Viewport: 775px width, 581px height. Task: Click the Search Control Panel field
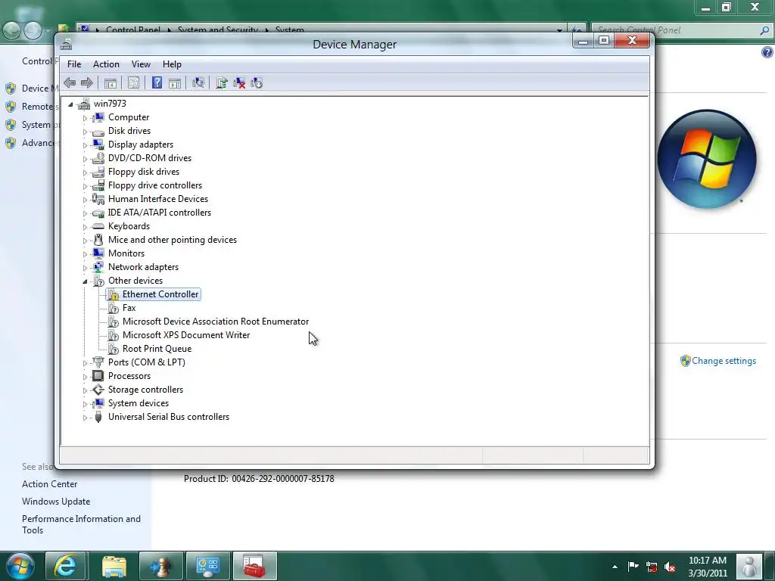click(x=681, y=30)
